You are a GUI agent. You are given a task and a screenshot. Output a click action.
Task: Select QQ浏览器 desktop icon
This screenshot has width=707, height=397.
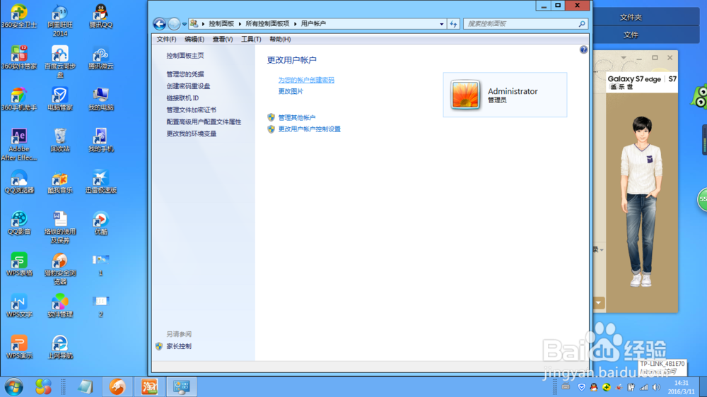(19, 182)
